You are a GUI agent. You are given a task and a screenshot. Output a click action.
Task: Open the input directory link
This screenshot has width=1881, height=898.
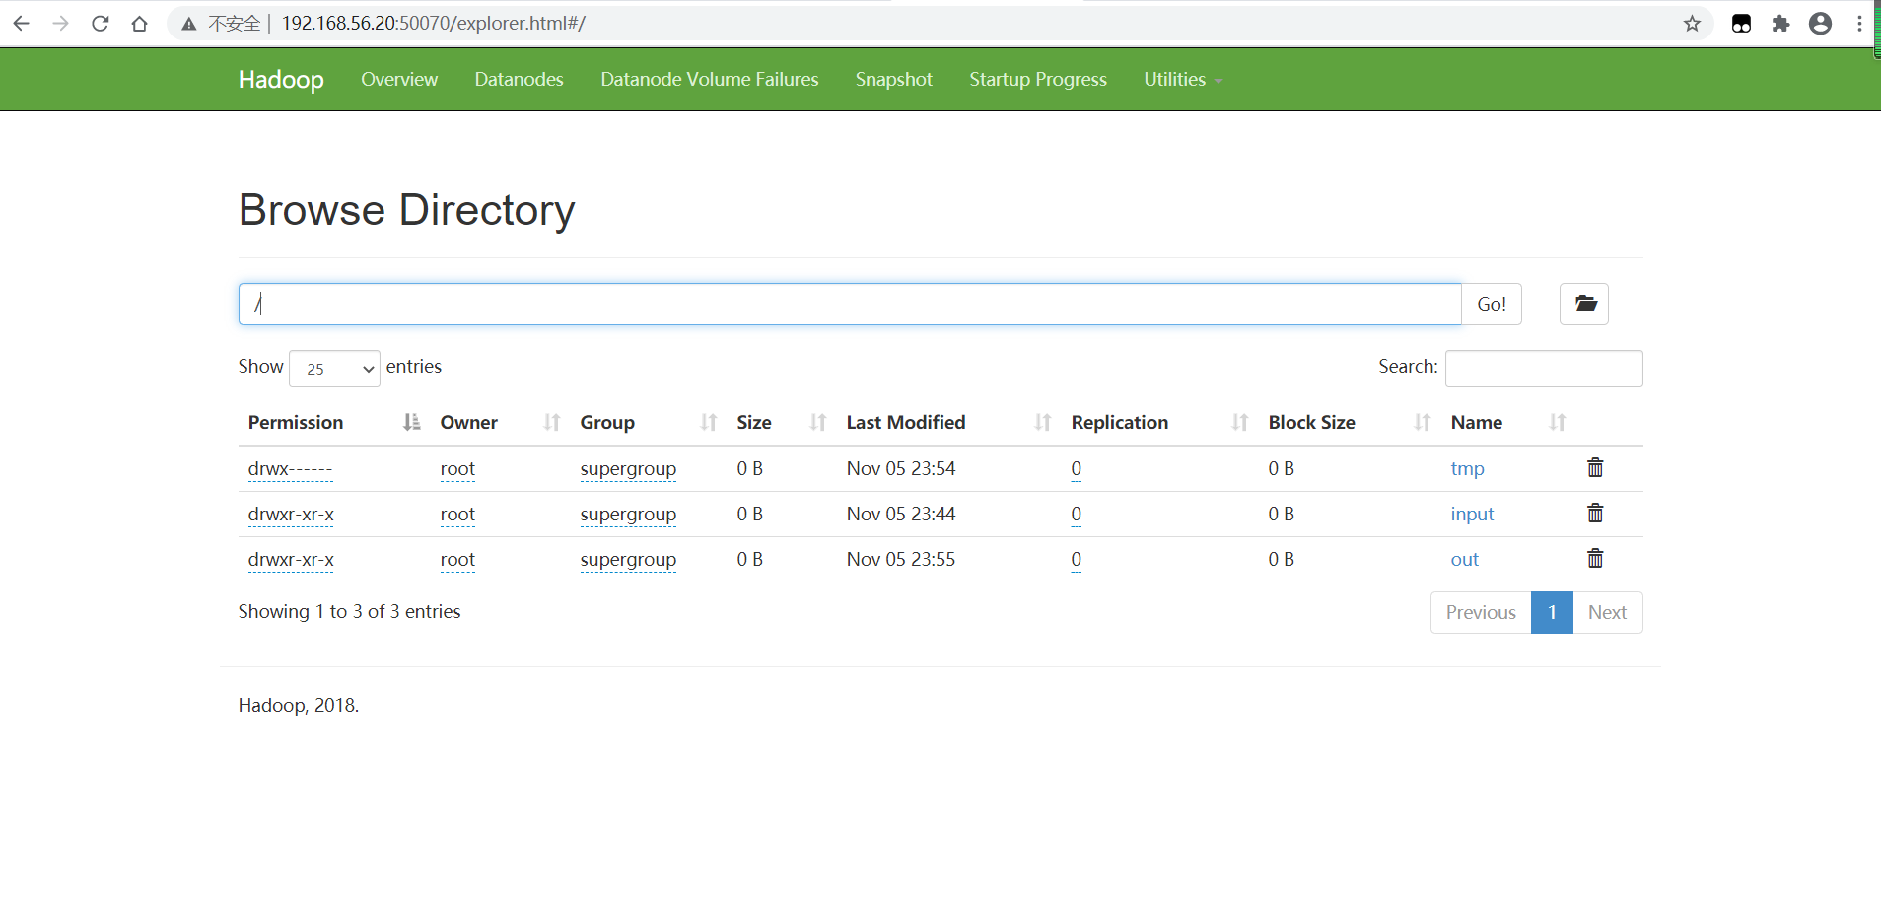[1472, 515]
